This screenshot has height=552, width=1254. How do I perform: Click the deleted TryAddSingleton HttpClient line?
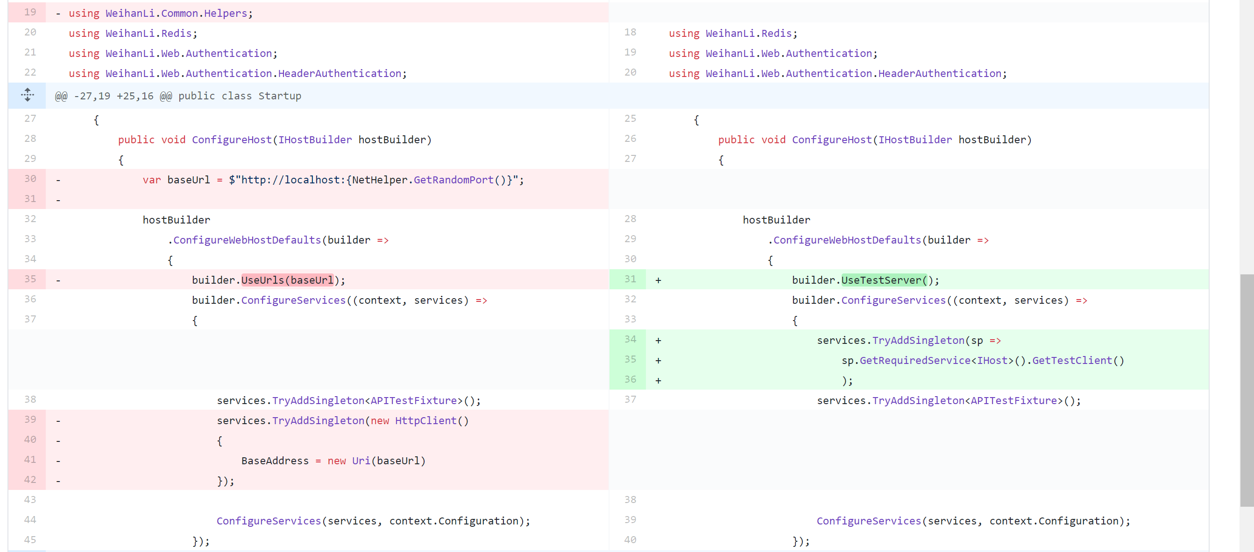point(341,420)
